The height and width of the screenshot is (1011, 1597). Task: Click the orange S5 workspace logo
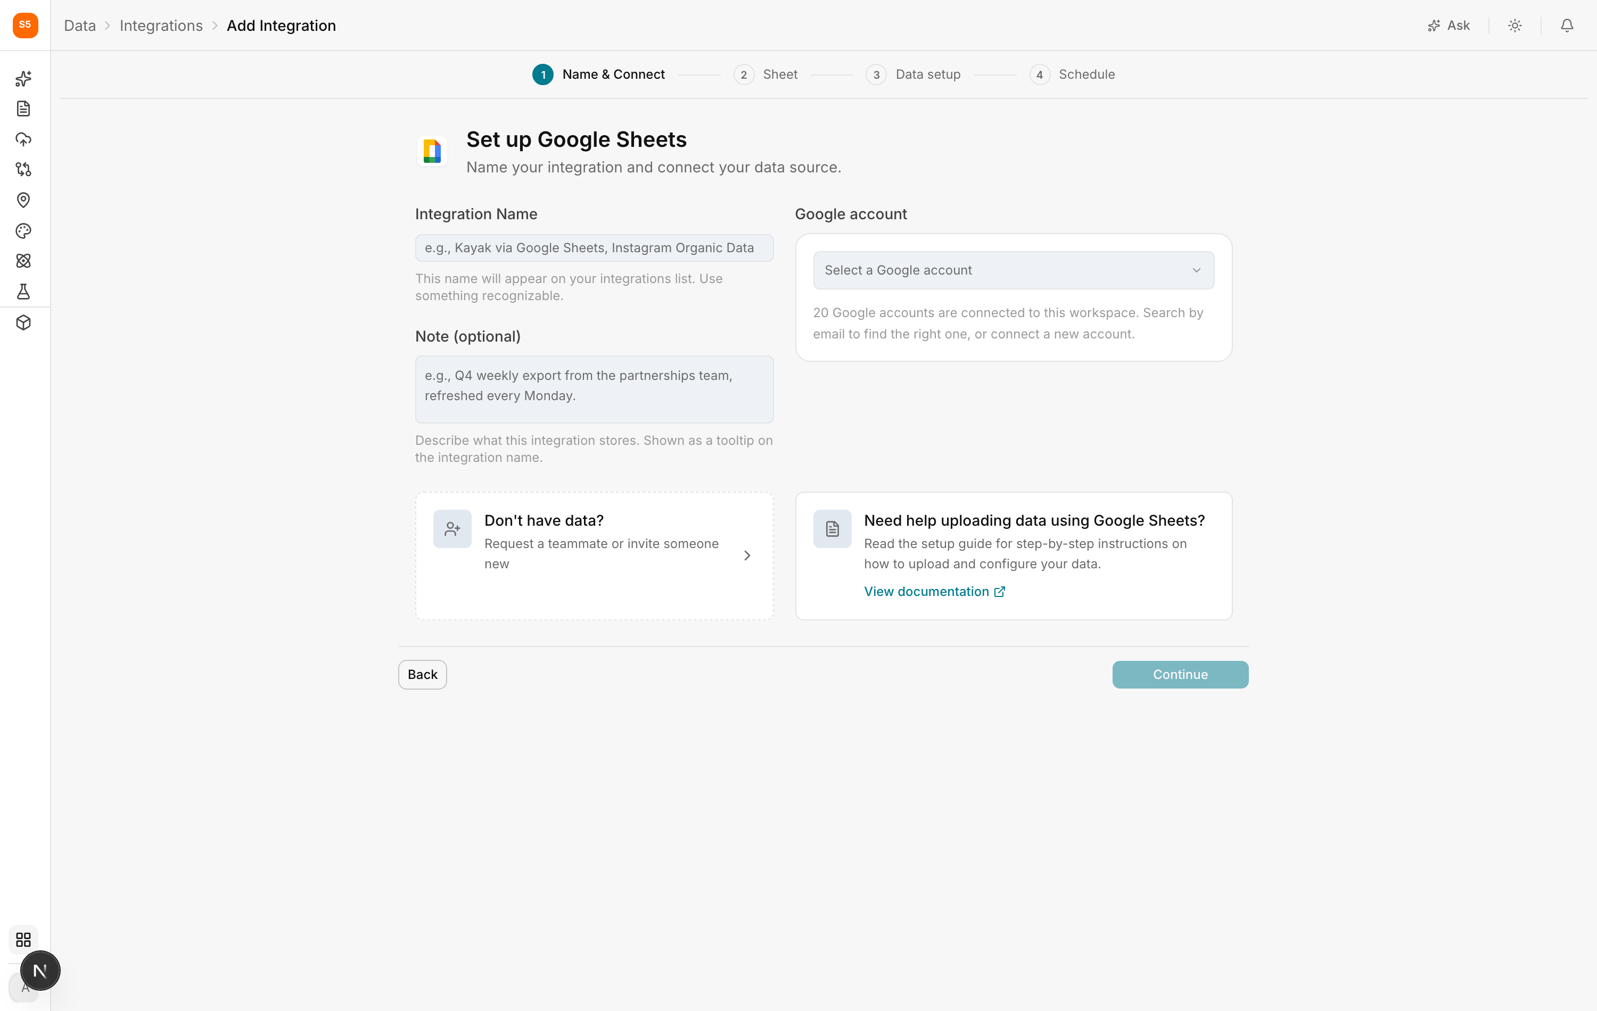[25, 25]
